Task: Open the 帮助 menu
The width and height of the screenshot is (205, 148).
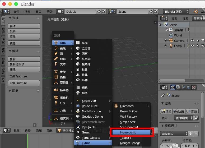Action: click(x=50, y=12)
